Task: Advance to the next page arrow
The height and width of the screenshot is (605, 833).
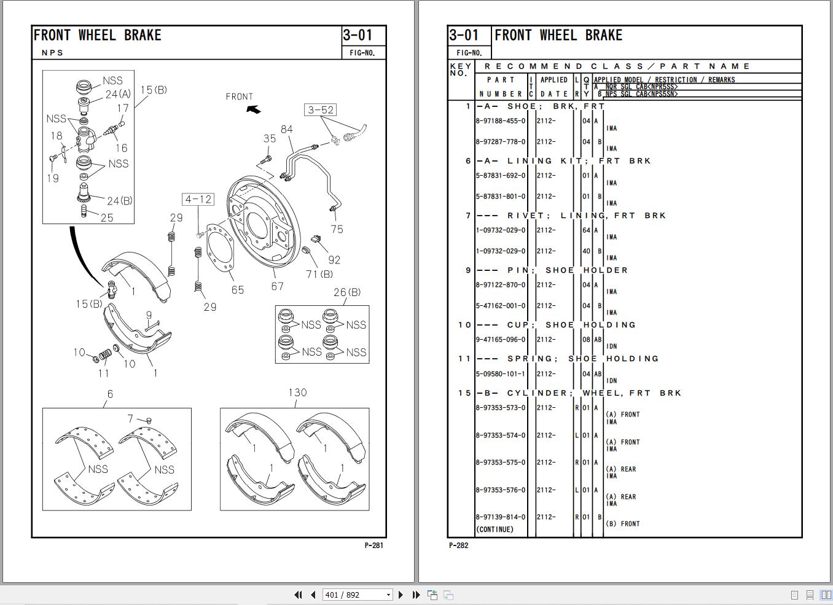Action: [x=401, y=595]
